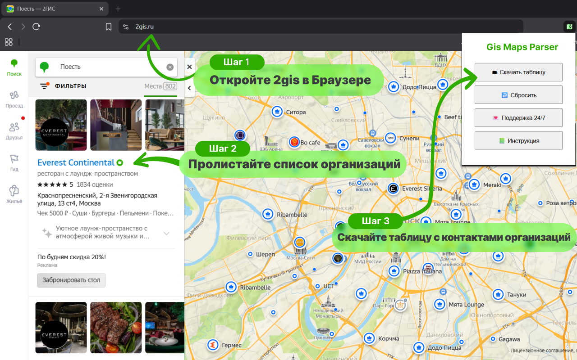Open the apps grid icon in bookmarks bar

pyautogui.click(x=9, y=42)
